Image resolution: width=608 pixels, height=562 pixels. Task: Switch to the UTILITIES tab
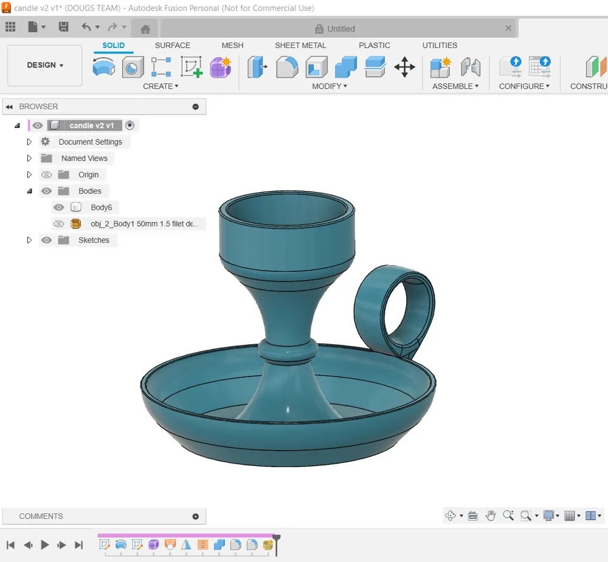click(x=440, y=46)
